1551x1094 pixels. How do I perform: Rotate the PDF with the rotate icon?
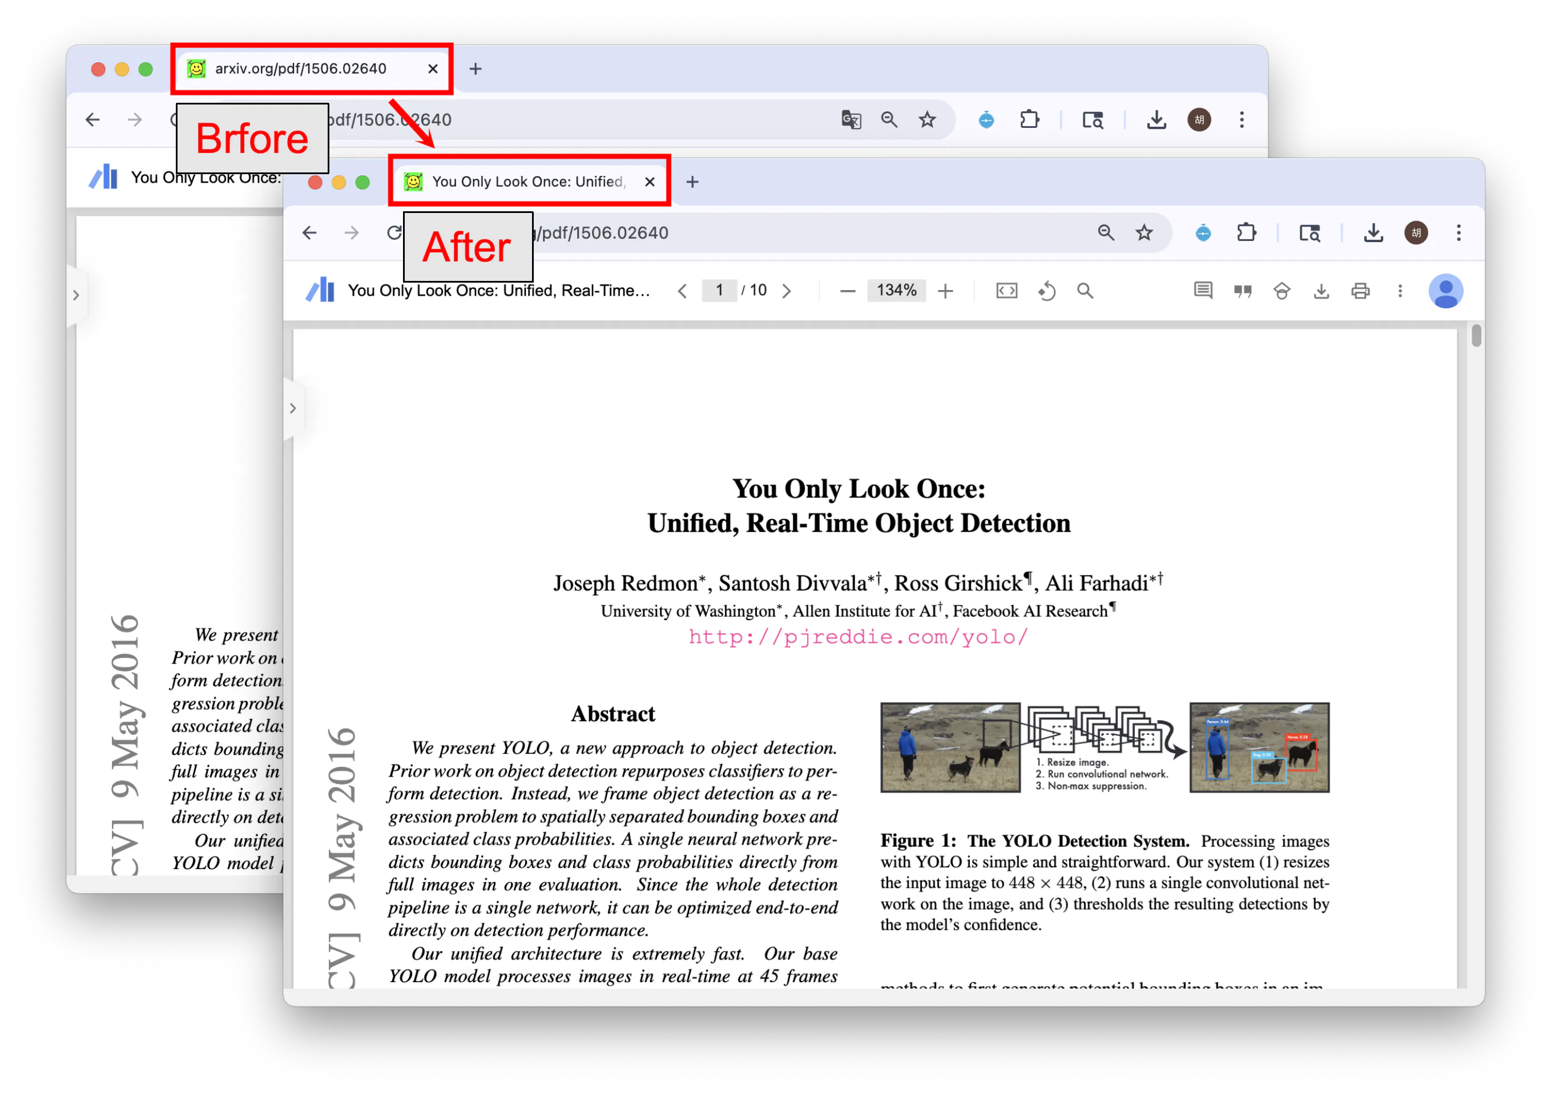point(1046,291)
